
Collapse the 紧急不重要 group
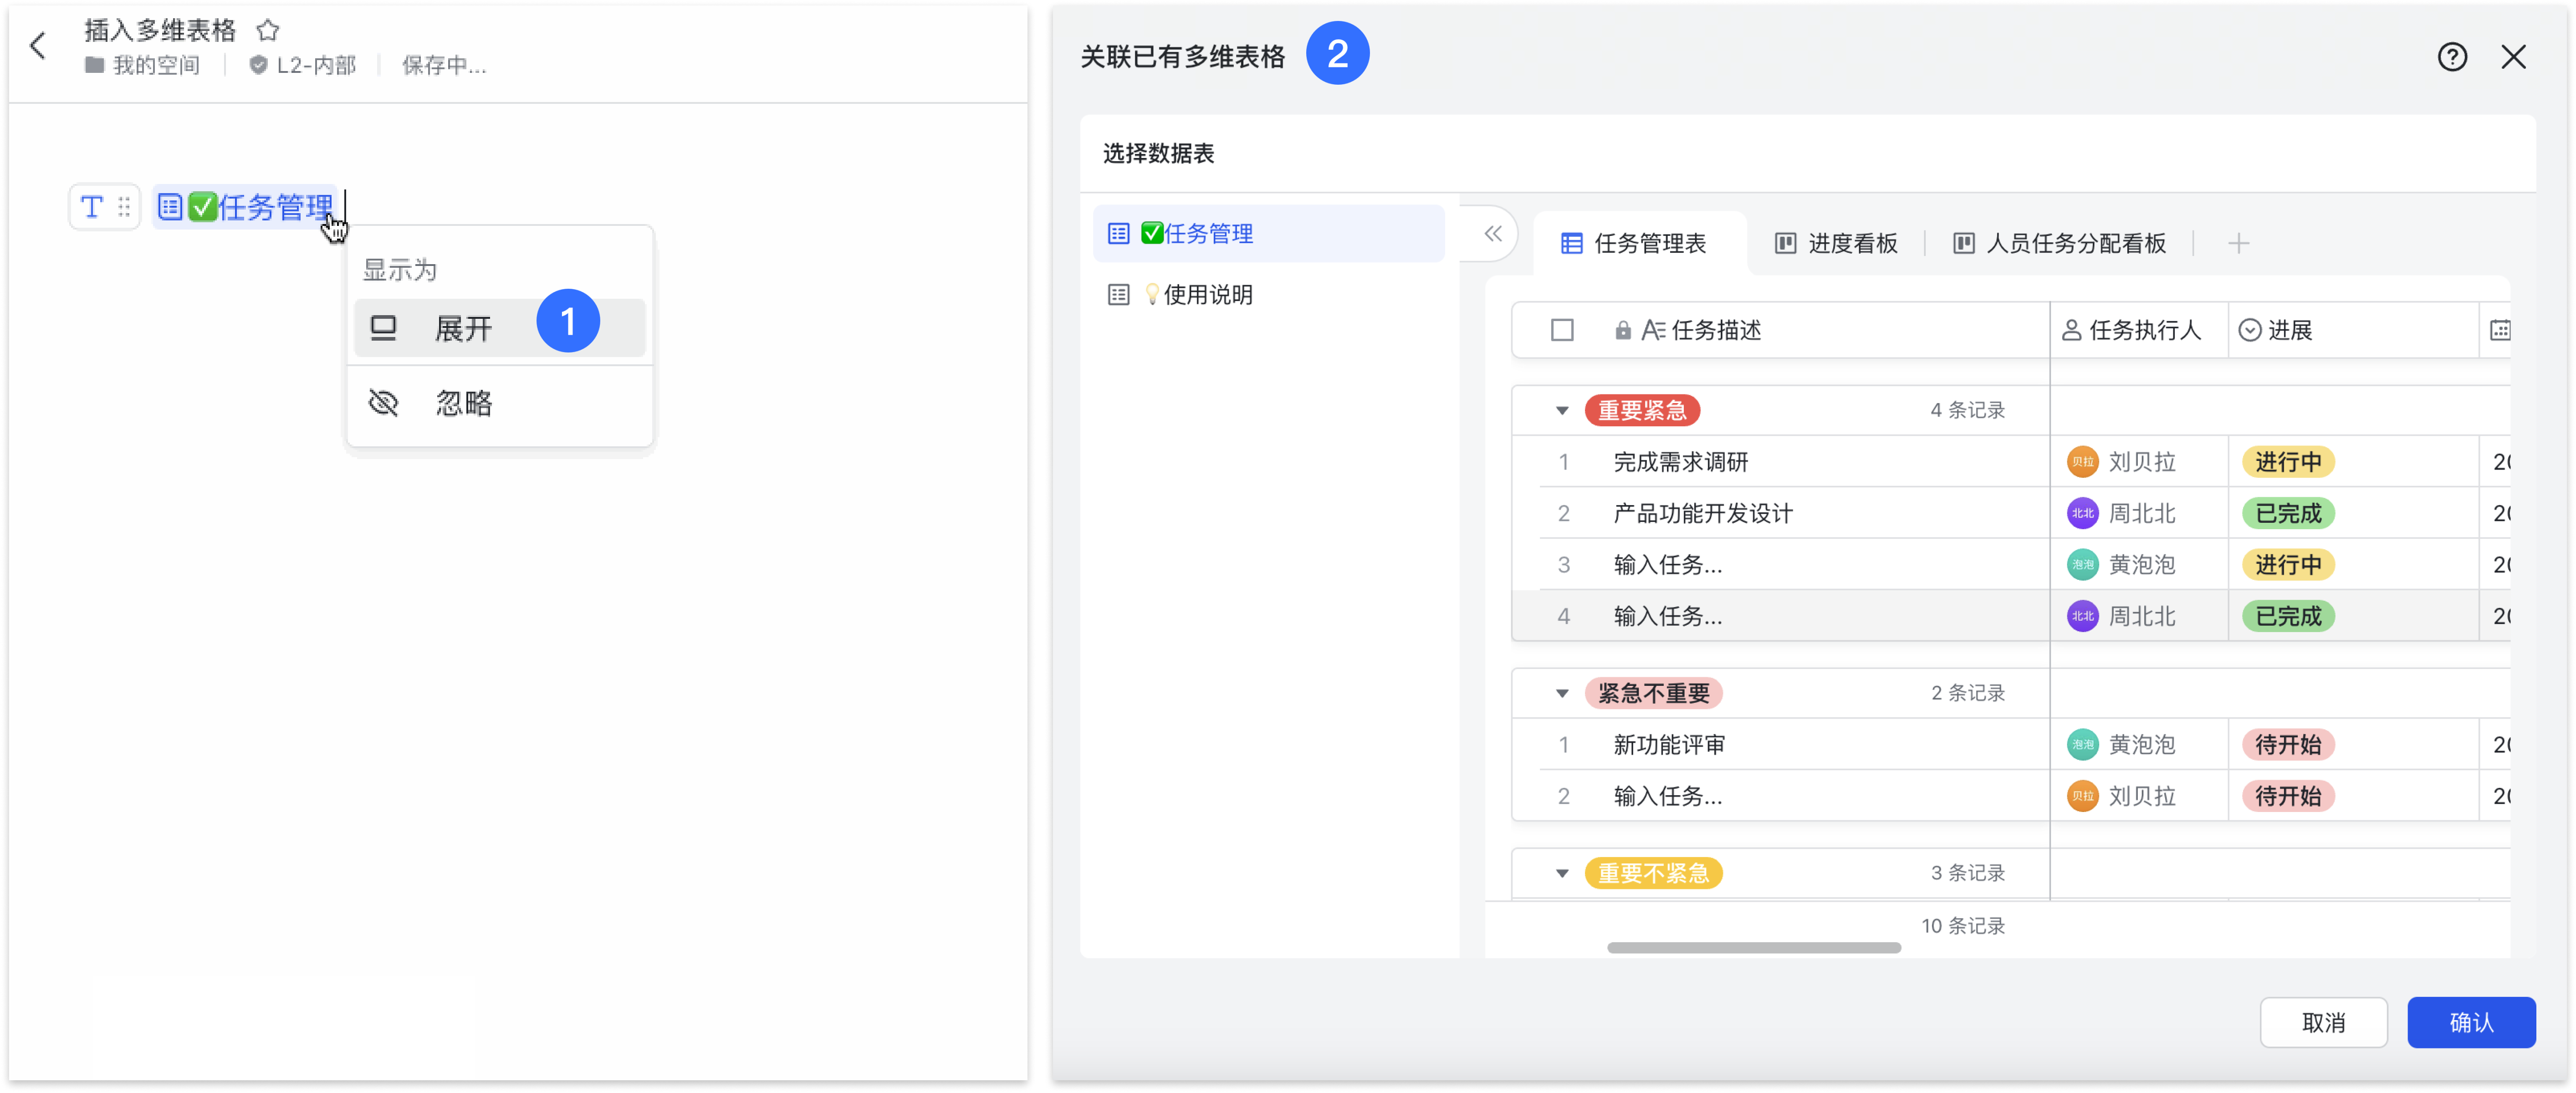click(x=1562, y=693)
